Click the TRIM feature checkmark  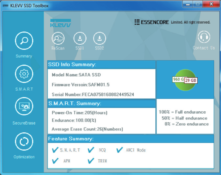(x=91, y=161)
